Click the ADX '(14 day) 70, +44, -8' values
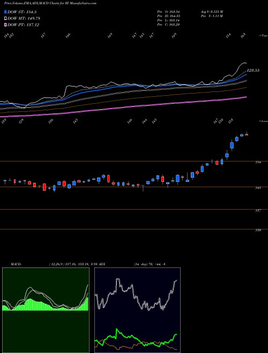Viewport: 268px width, 353px height. pos(150,264)
